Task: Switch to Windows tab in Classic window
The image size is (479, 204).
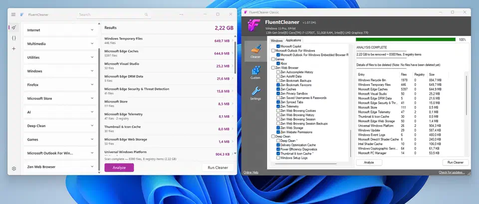Action: coord(276,40)
